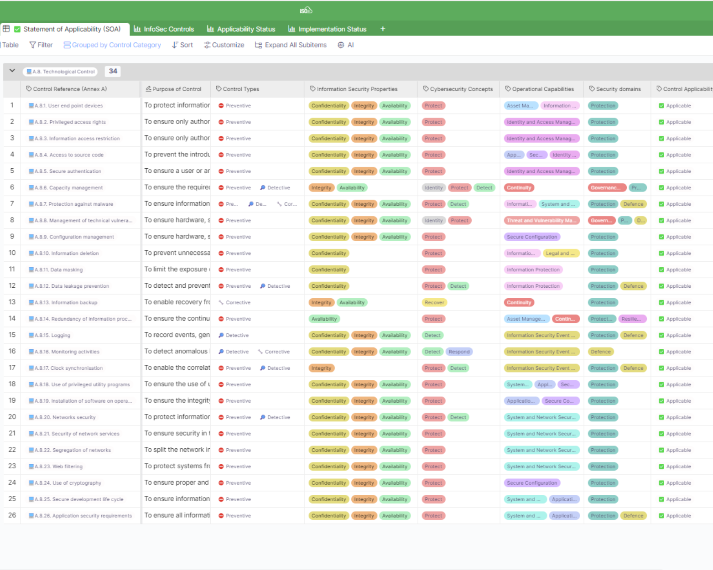This screenshot has height=570, width=713.
Task: Click the Control Types column header
Action: point(241,89)
